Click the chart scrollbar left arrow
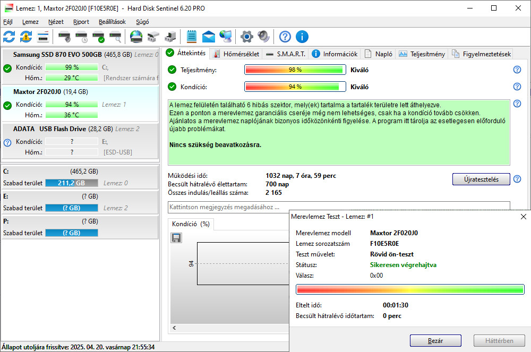531x352 pixels. [174, 328]
